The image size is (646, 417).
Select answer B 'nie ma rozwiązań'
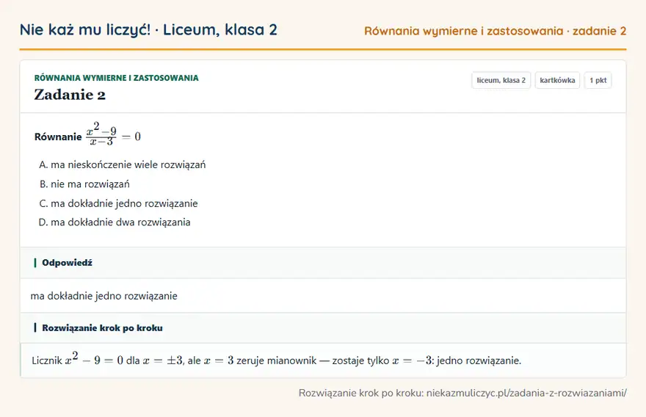[x=84, y=184]
